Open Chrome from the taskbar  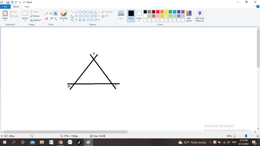point(60,142)
